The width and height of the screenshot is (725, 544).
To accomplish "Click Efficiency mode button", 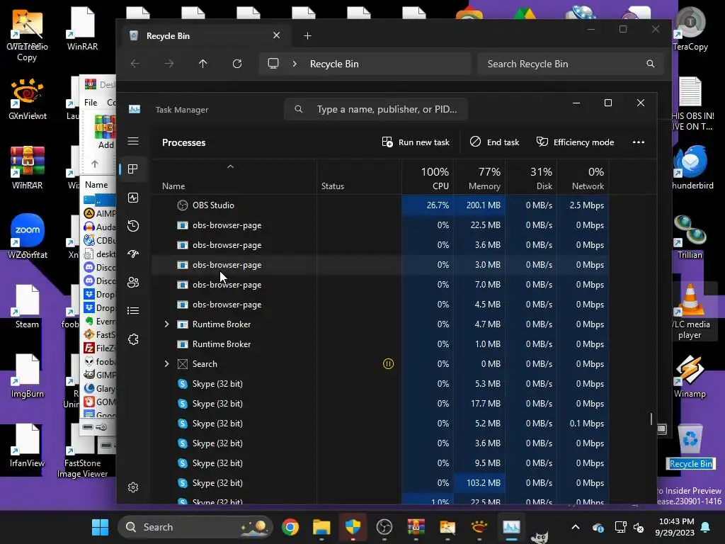I will 575,142.
